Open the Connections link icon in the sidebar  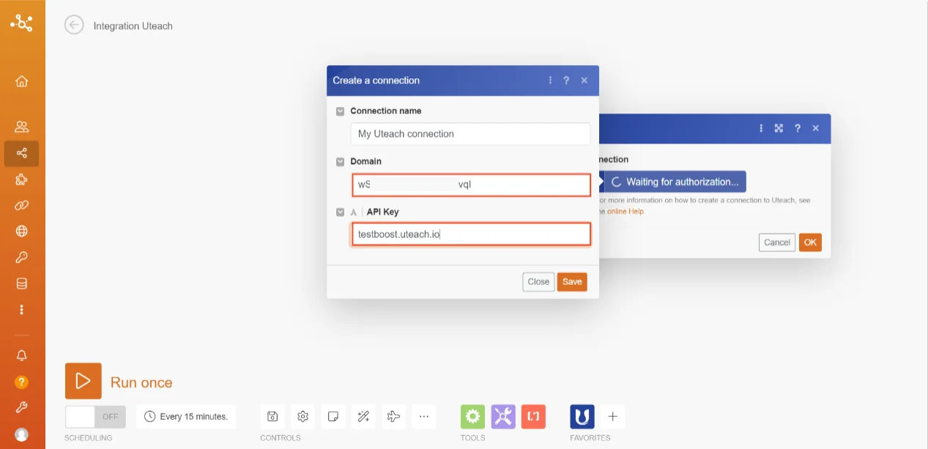22,205
